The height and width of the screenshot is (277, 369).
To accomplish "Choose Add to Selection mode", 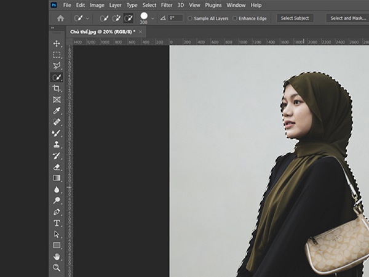I will click(116, 18).
